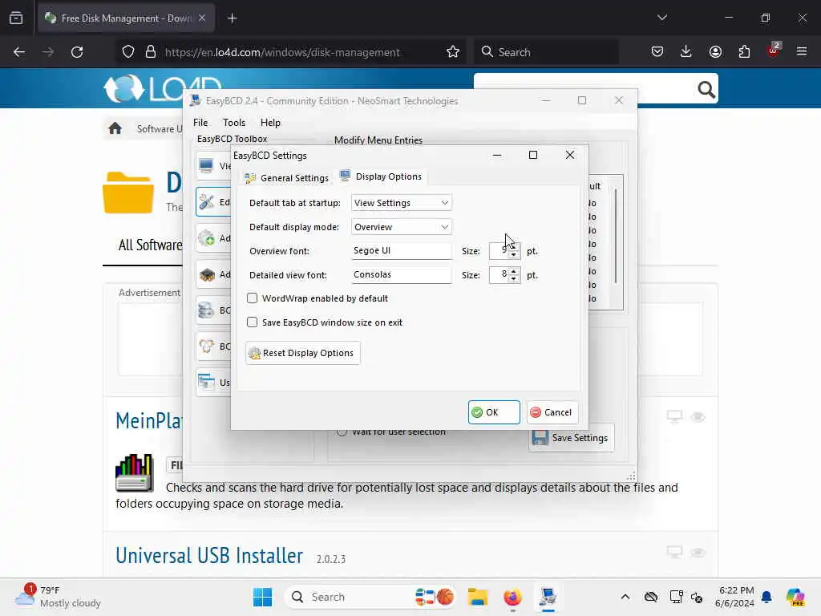Click the Site information shield icon in address bar
The height and width of the screenshot is (616, 821).
click(128, 52)
